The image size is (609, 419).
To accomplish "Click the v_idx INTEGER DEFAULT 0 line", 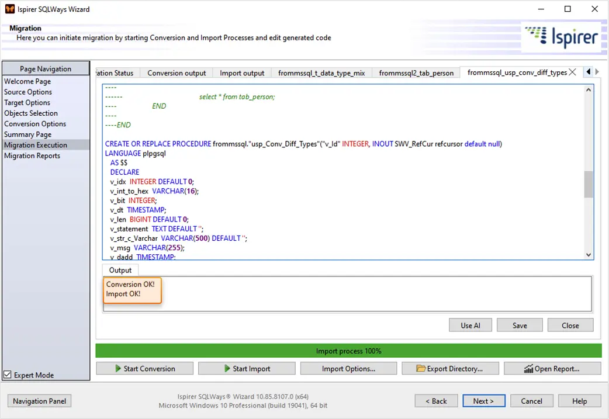I will click(152, 182).
